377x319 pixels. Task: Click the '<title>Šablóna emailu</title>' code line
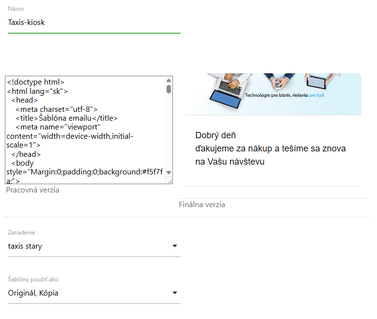coord(66,118)
